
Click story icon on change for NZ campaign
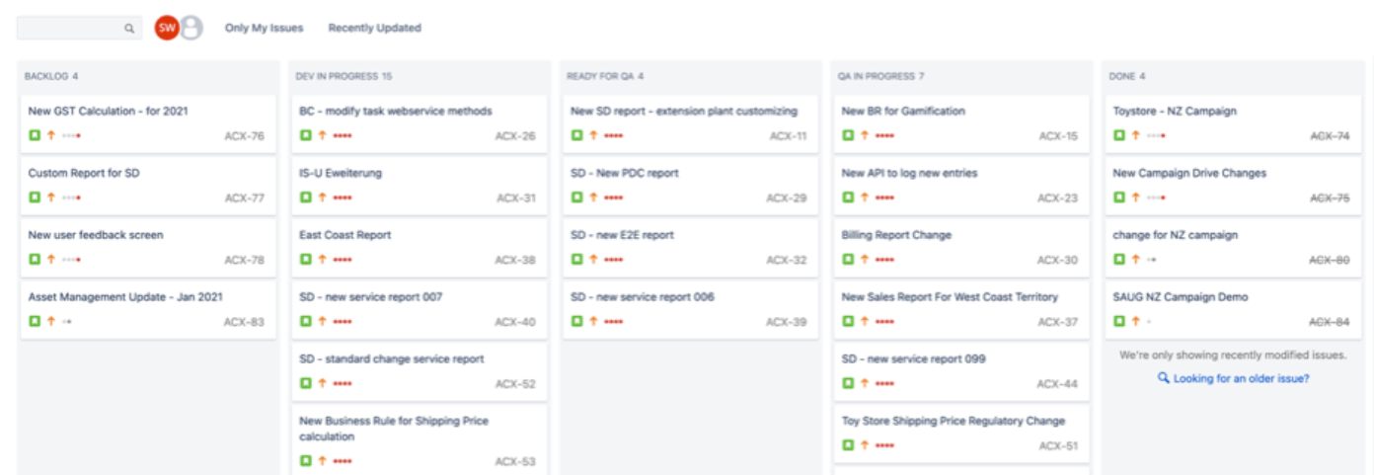pos(1119,260)
